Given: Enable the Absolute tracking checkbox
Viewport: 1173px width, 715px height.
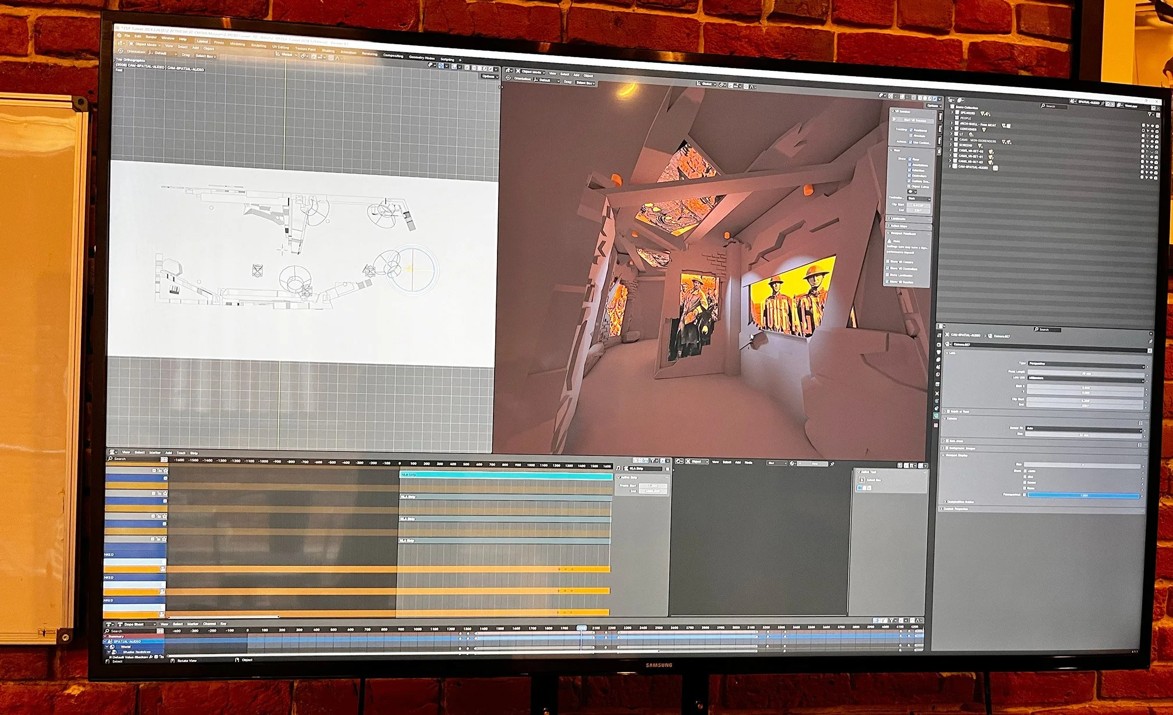Looking at the screenshot, I should (x=911, y=135).
